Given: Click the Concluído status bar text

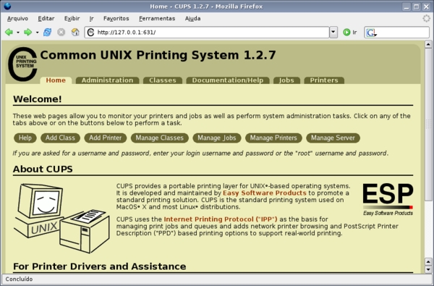Looking at the screenshot, I should (19, 279).
